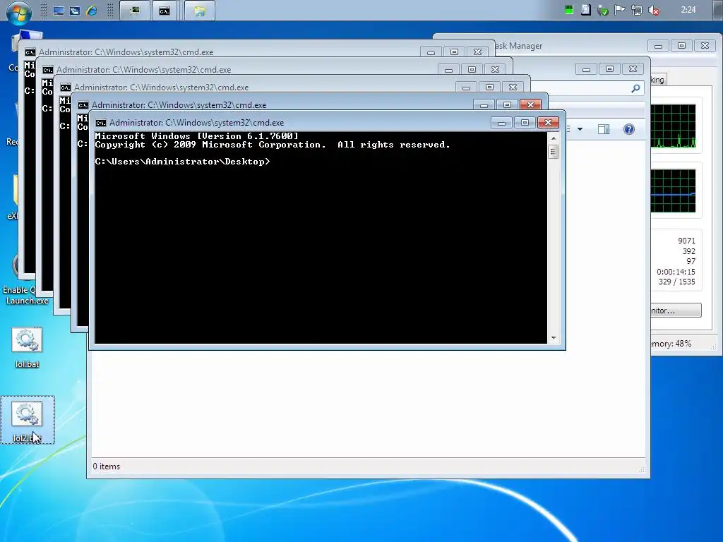The image size is (723, 542).
Task: Open system menu icon of front cmd window
Action: click(x=100, y=123)
